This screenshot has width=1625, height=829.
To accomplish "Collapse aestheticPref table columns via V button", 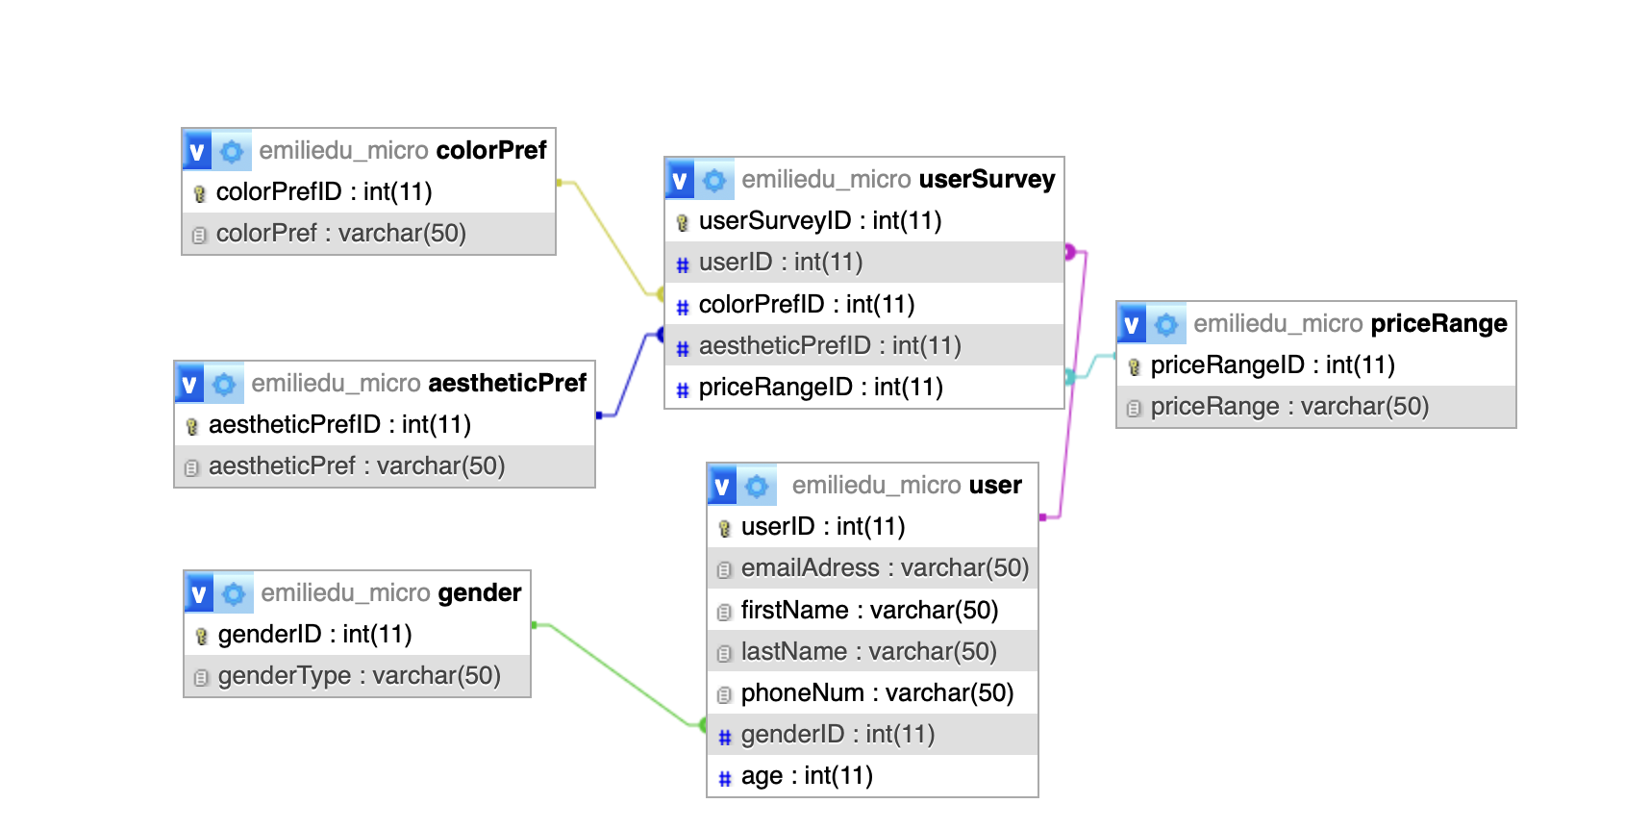I will click(189, 385).
